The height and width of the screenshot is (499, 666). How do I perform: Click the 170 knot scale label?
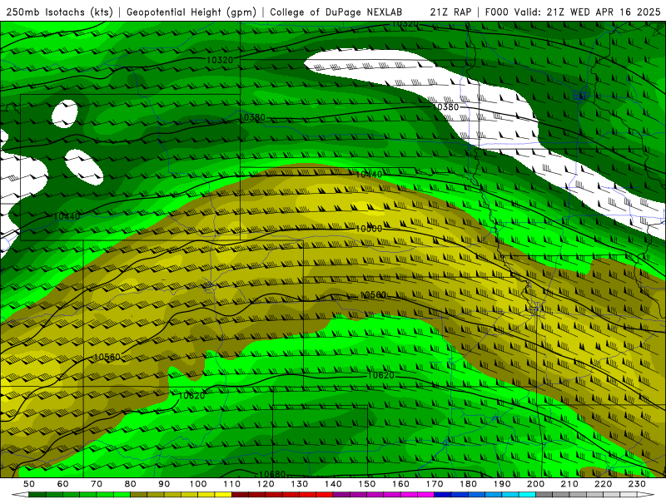point(434,484)
